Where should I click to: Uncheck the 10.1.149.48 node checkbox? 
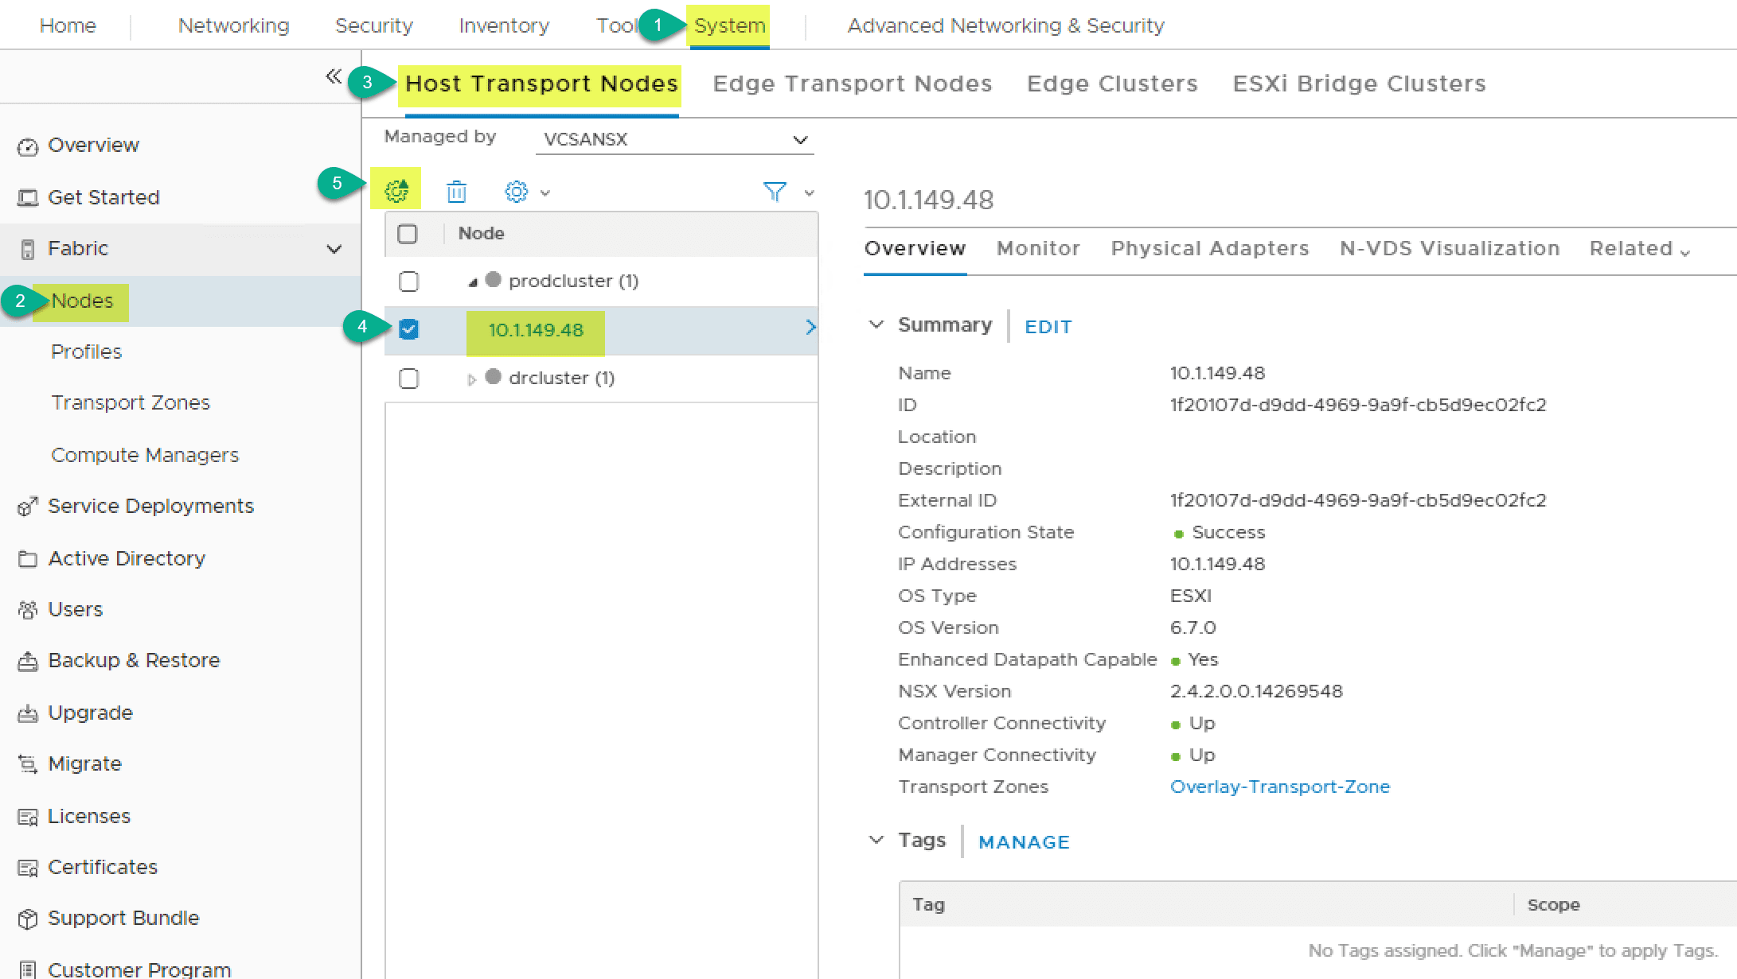pos(409,329)
